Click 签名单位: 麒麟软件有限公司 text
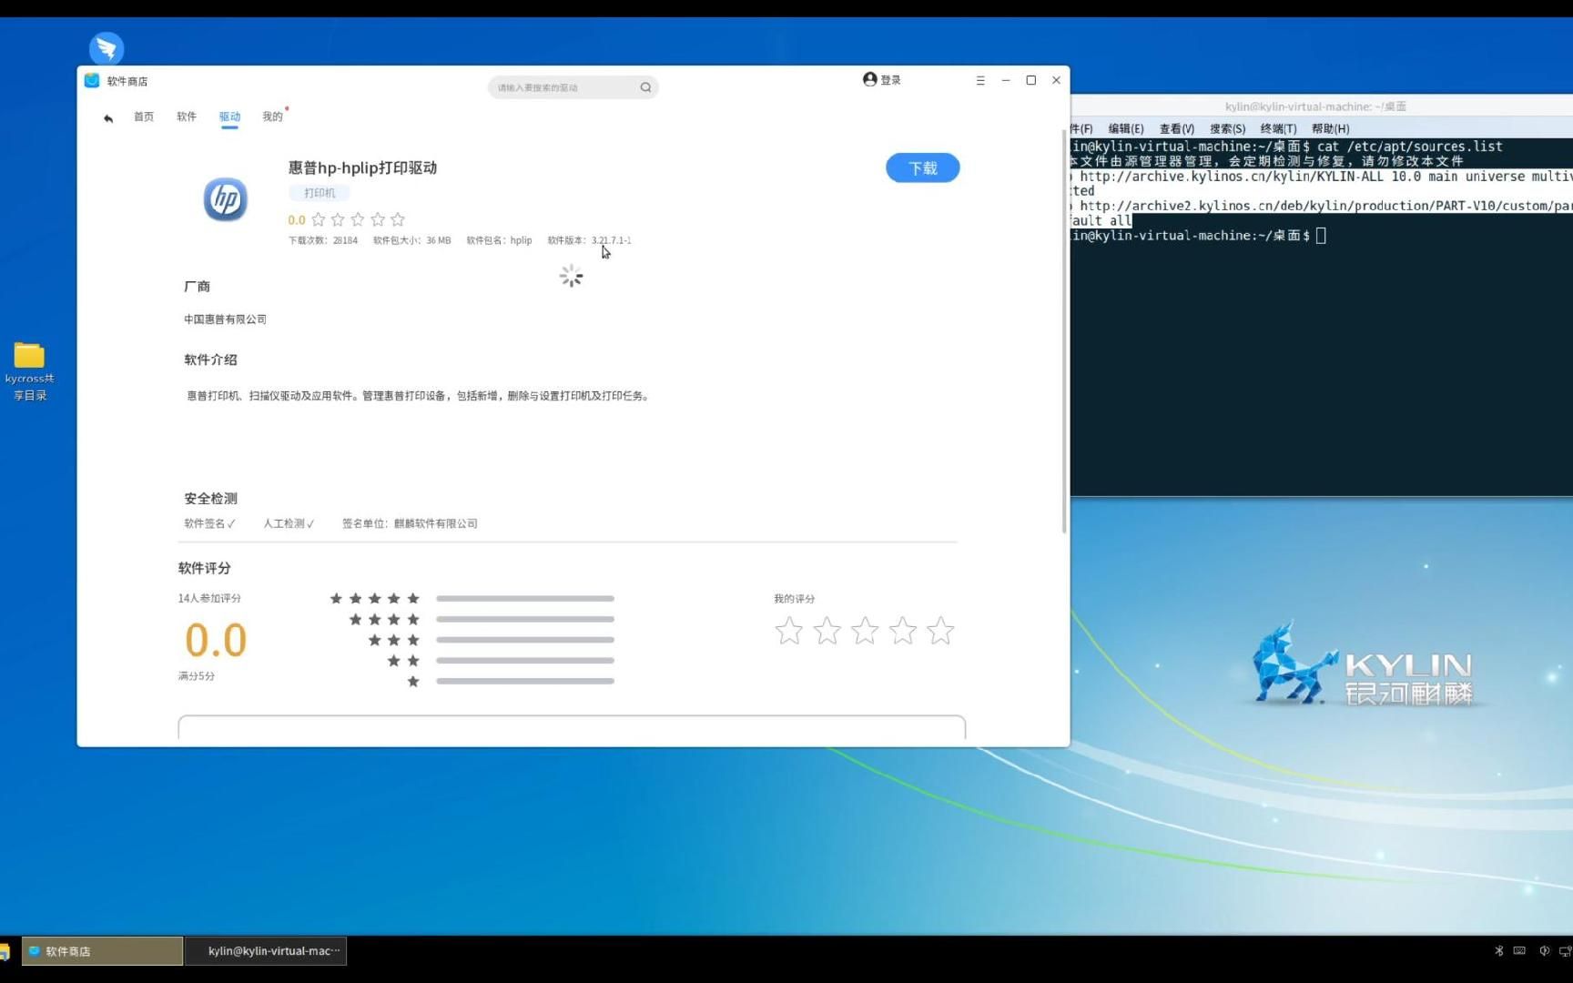This screenshot has height=983, width=1573. point(410,523)
